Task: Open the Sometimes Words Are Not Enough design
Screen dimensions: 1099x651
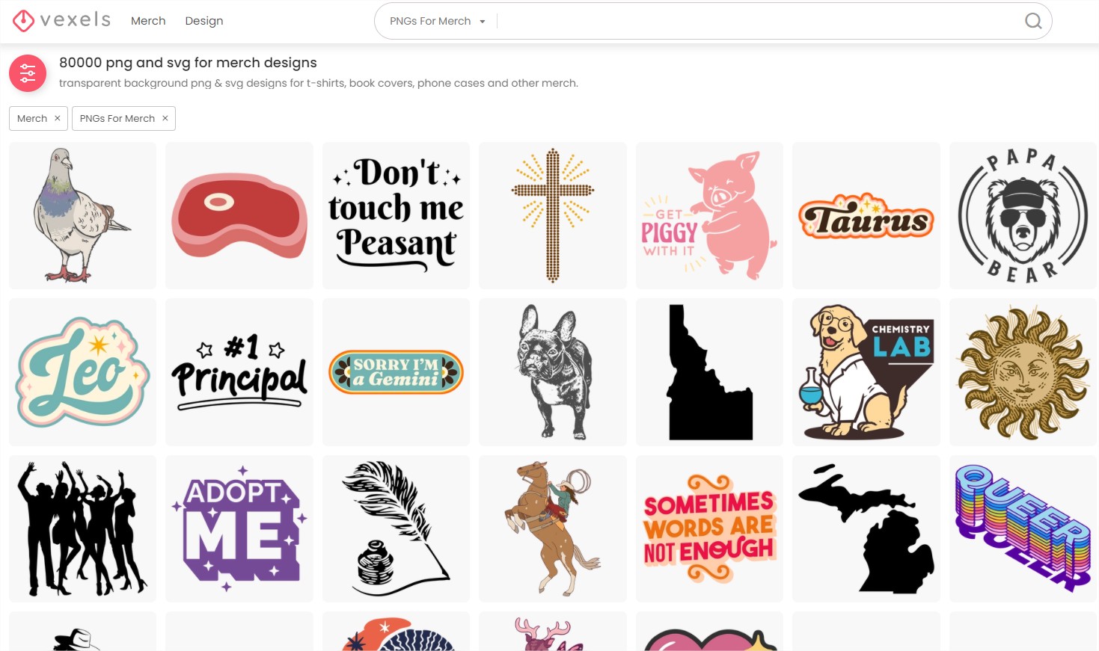Action: point(709,528)
